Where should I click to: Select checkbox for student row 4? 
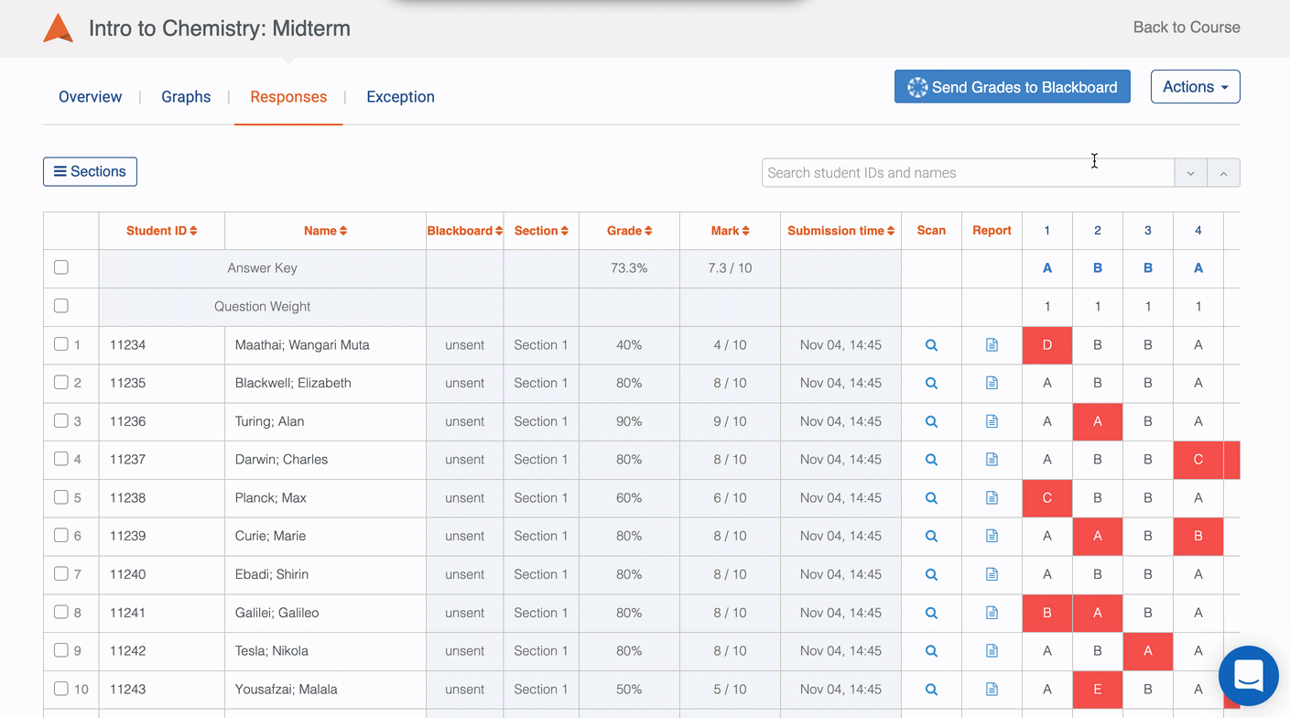tap(61, 459)
